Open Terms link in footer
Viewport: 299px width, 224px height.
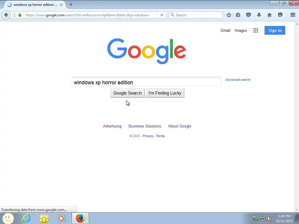point(160,136)
